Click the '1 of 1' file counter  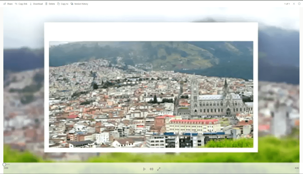tap(287, 4)
